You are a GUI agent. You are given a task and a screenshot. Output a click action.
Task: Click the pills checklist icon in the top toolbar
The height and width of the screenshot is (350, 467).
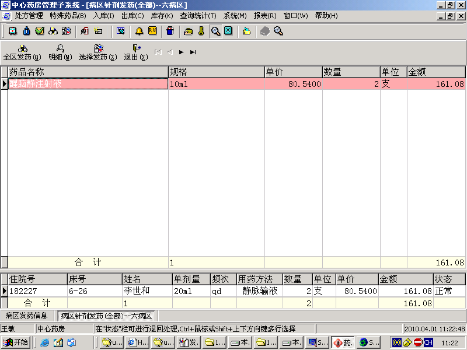point(67,31)
